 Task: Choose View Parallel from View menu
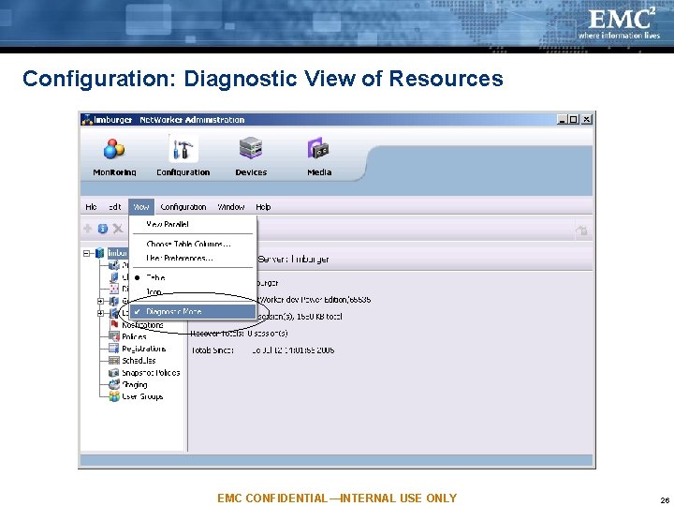coord(193,224)
